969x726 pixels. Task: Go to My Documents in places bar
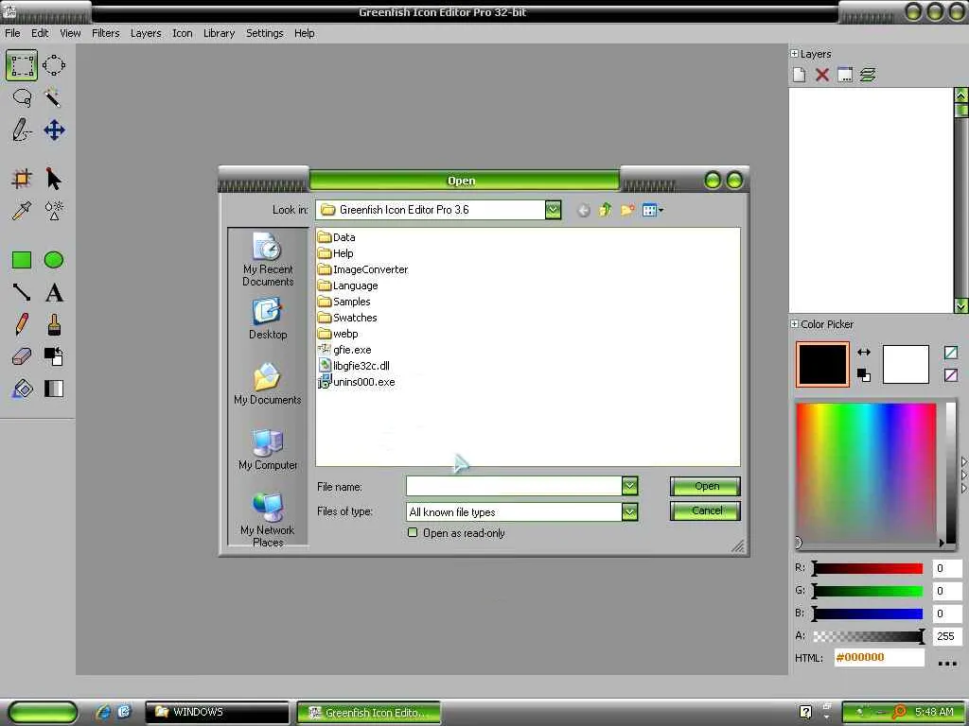point(268,384)
